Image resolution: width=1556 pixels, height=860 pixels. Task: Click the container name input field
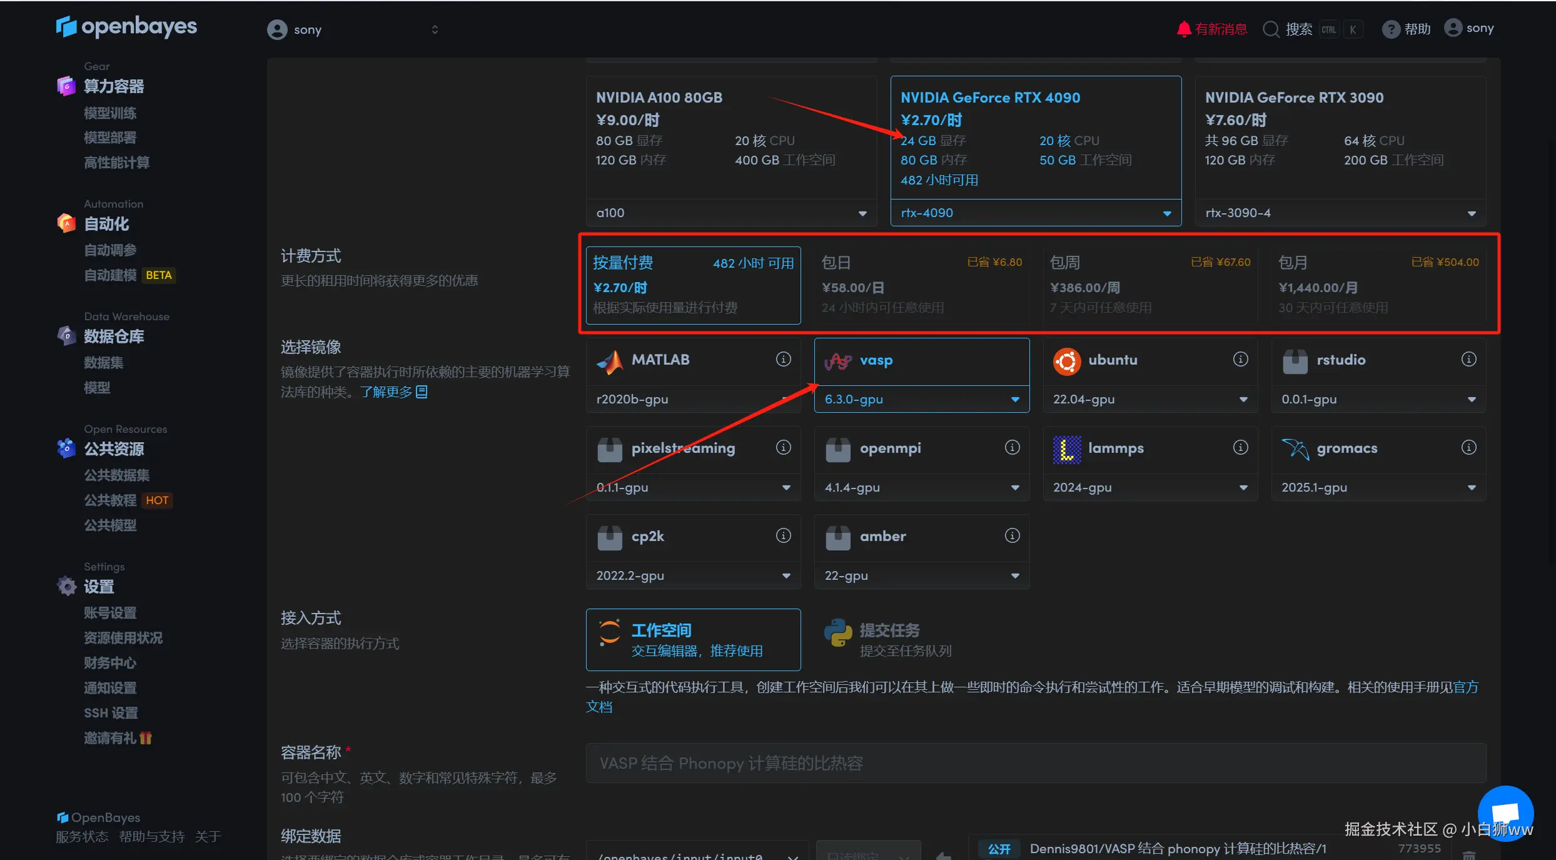[1035, 763]
